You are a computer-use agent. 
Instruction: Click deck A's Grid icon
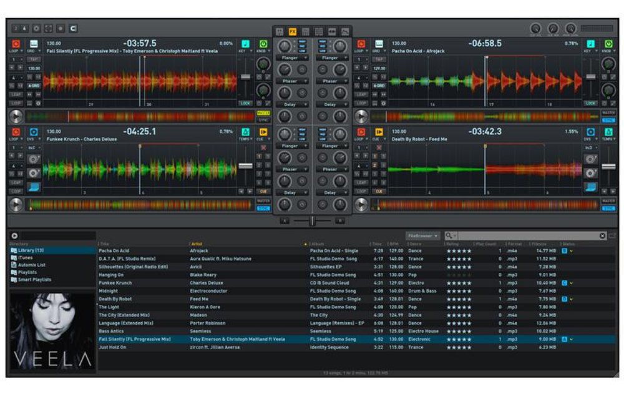tap(34, 44)
